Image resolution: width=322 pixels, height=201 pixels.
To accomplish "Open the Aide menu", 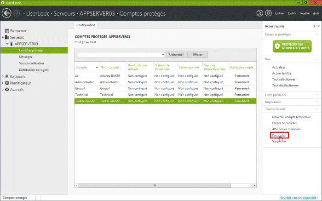I will [316, 13].
